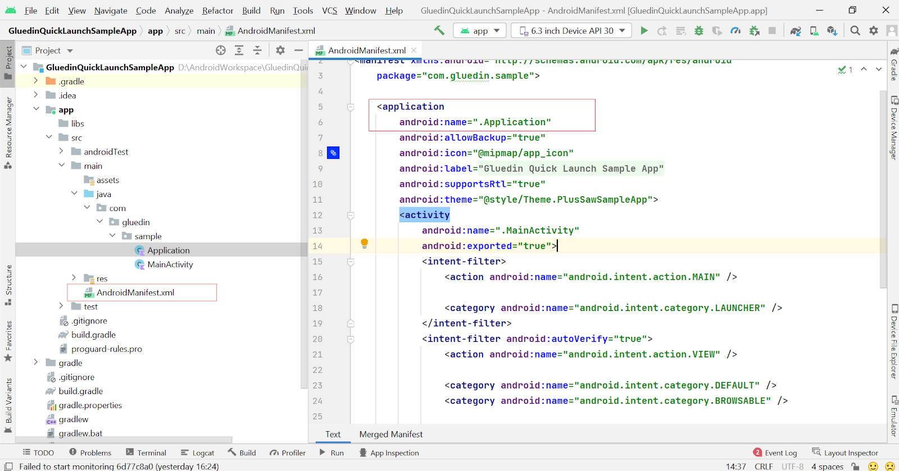The height and width of the screenshot is (471, 899).
Task: Hide the Project panel with the minus icon
Action: click(298, 51)
